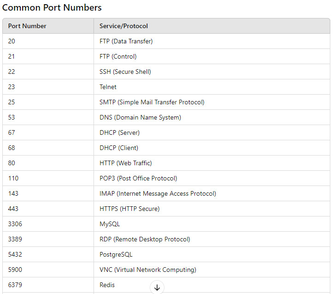Screen dimensions: 334x294
Task: Click the RDP (Remote Desktop Protocol) cell
Action: click(x=212, y=239)
